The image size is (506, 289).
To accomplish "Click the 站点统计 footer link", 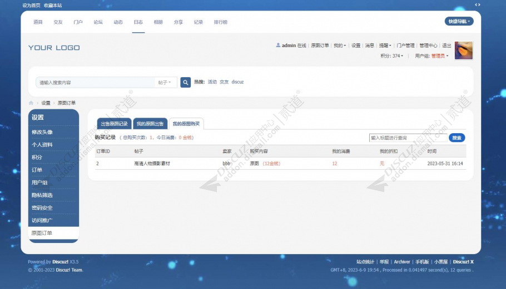I will pos(365,262).
